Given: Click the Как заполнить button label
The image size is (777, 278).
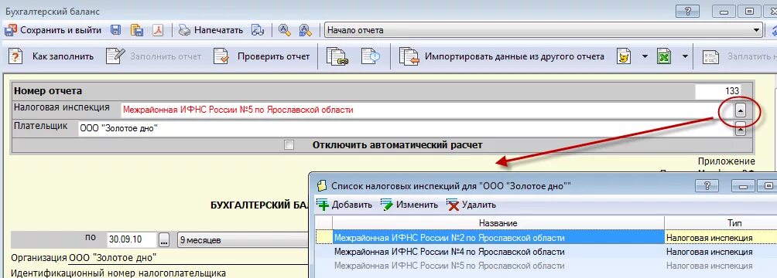Looking at the screenshot, I should point(63,56).
